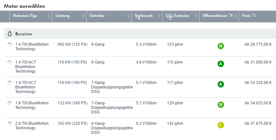Image resolution: width=276 pixels, height=140 pixels.
Task: Click price Ab 37.875,00 € for 2.0 TSI
Action: pyautogui.click(x=257, y=123)
